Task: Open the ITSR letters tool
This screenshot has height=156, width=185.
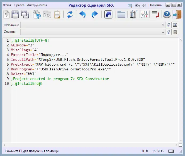Action: click(x=145, y=14)
